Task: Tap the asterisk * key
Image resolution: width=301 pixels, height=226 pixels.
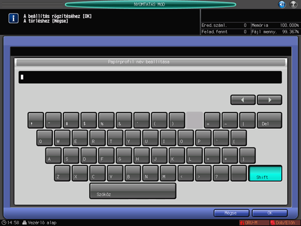Action: (230, 156)
